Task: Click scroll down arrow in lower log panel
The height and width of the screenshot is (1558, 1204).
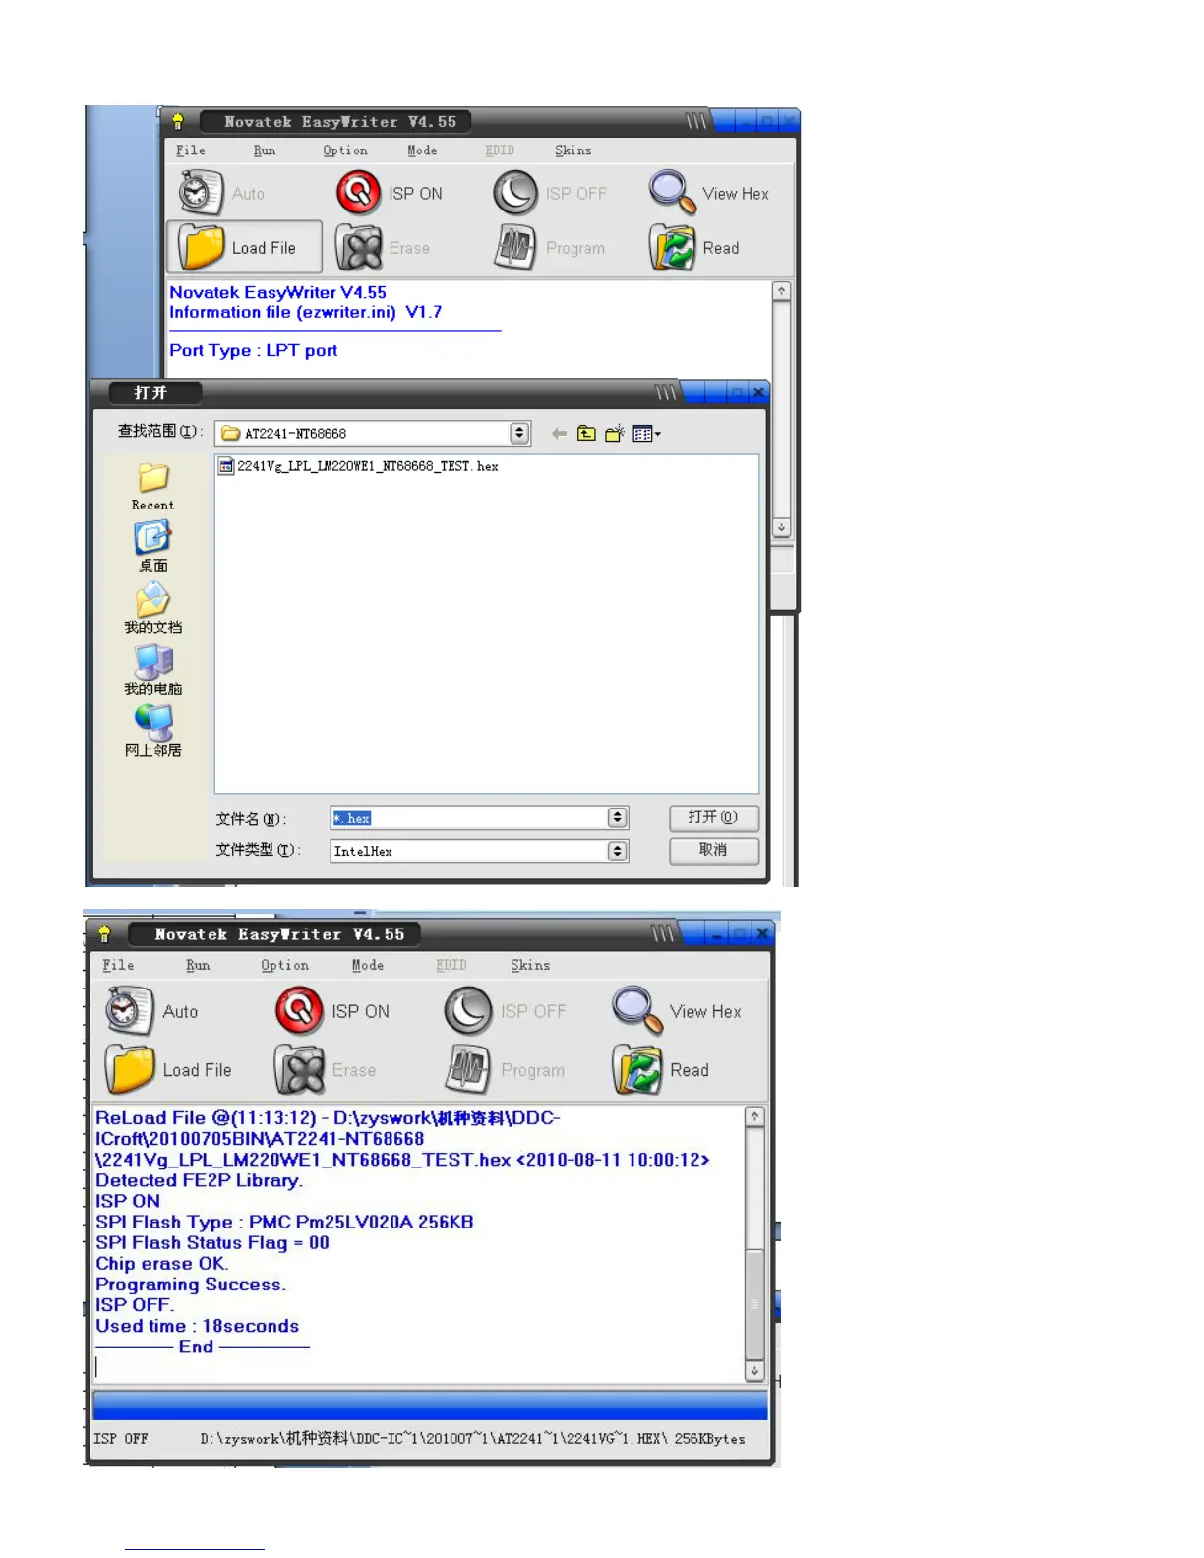Action: tap(754, 1370)
